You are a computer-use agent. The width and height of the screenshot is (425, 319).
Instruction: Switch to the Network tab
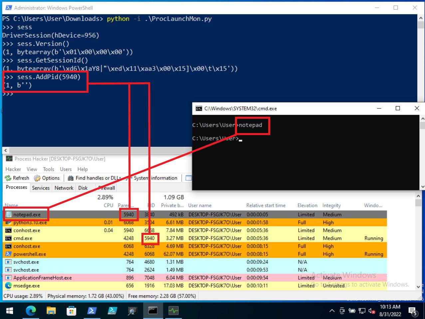[64, 188]
